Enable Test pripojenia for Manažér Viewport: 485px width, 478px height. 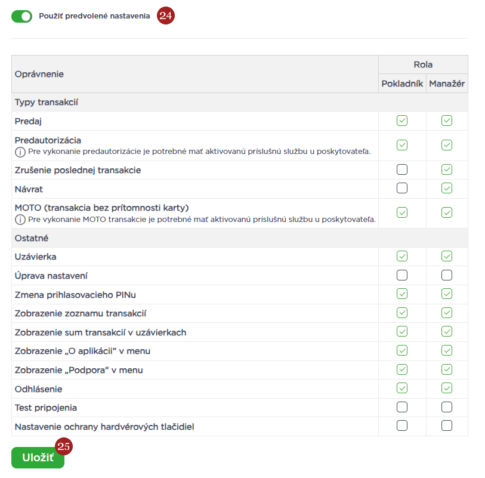[x=447, y=408]
